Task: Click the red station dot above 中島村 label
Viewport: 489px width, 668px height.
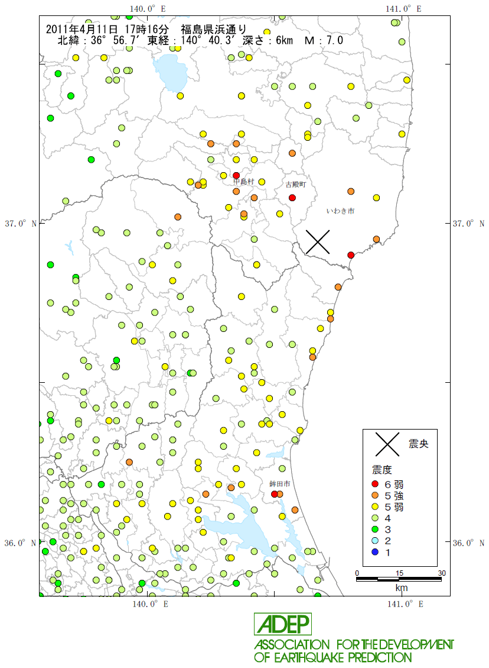Action: click(236, 176)
